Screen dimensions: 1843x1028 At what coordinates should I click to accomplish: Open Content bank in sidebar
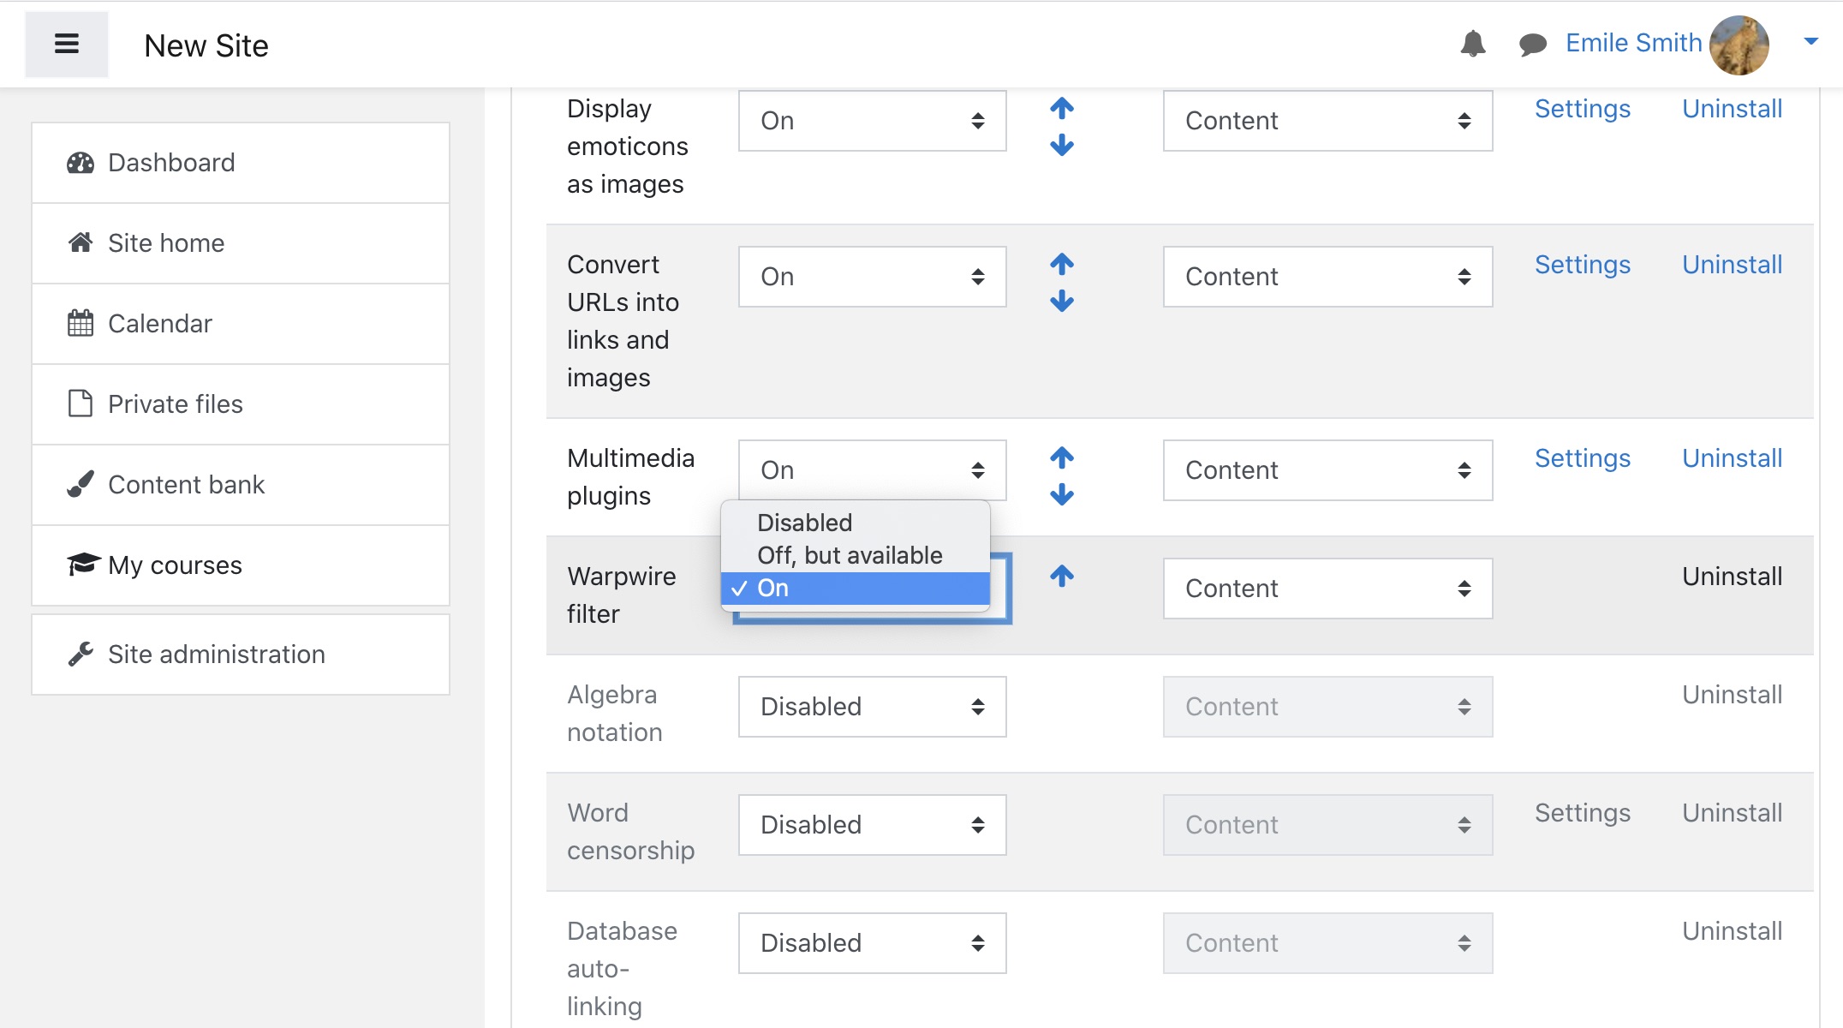pyautogui.click(x=186, y=485)
